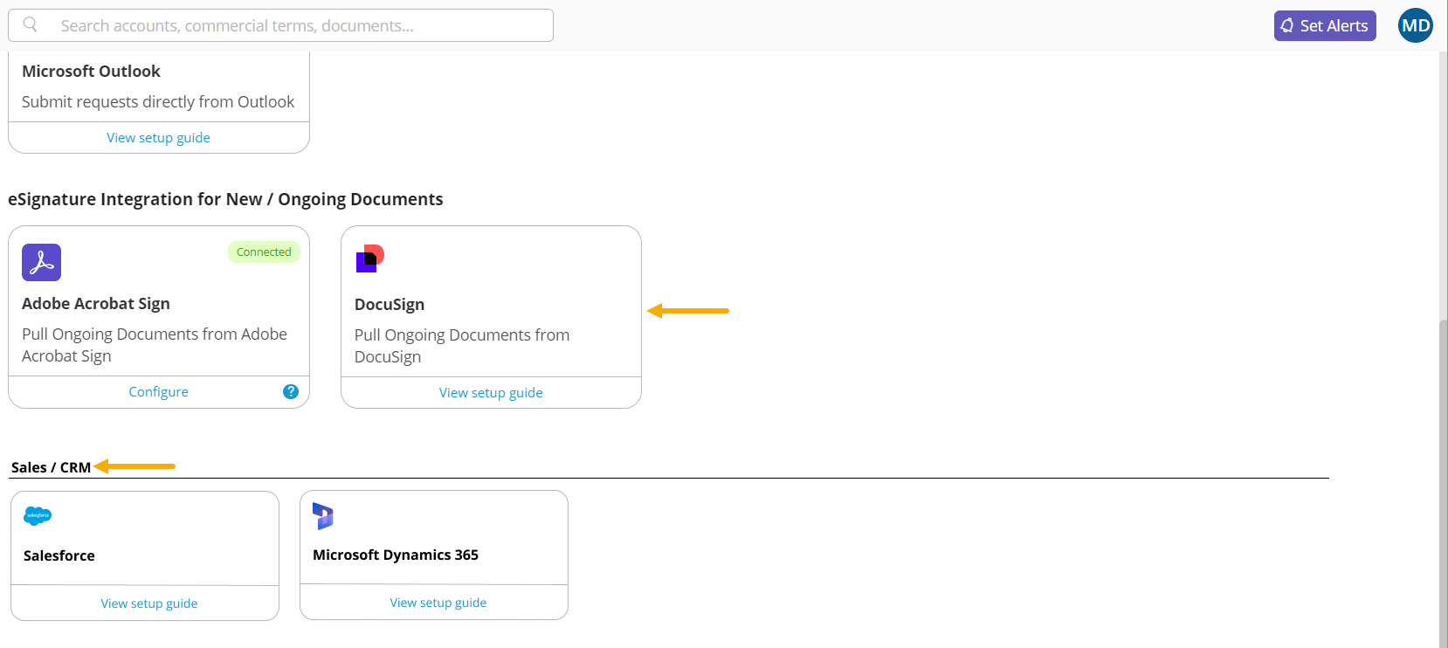The image size is (1448, 648).
Task: Open Salesforce View setup guide
Action: point(148,603)
